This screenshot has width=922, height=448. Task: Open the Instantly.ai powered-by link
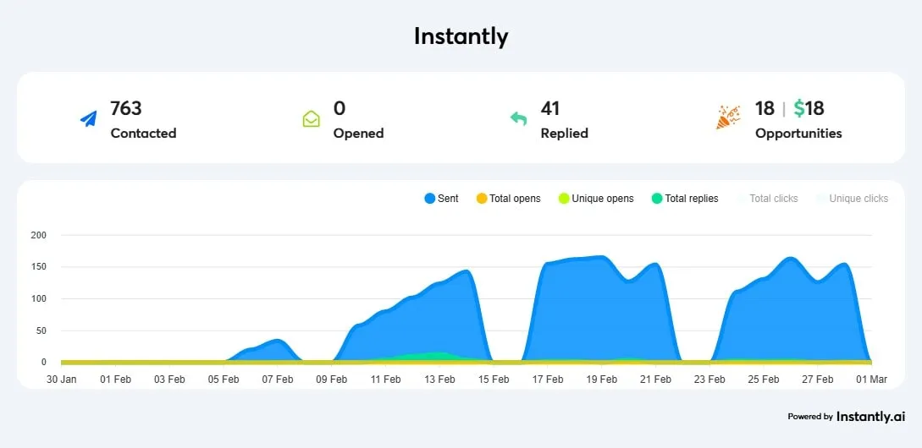(x=846, y=416)
